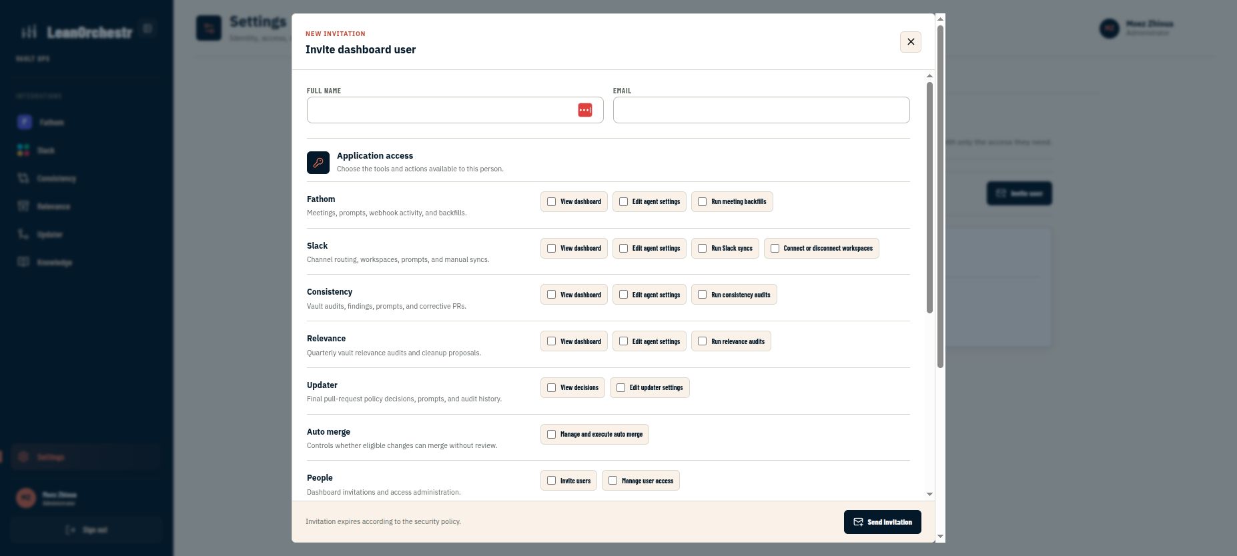This screenshot has width=1237, height=556.
Task: Click the Updater sidebar icon
Action: tap(24, 234)
